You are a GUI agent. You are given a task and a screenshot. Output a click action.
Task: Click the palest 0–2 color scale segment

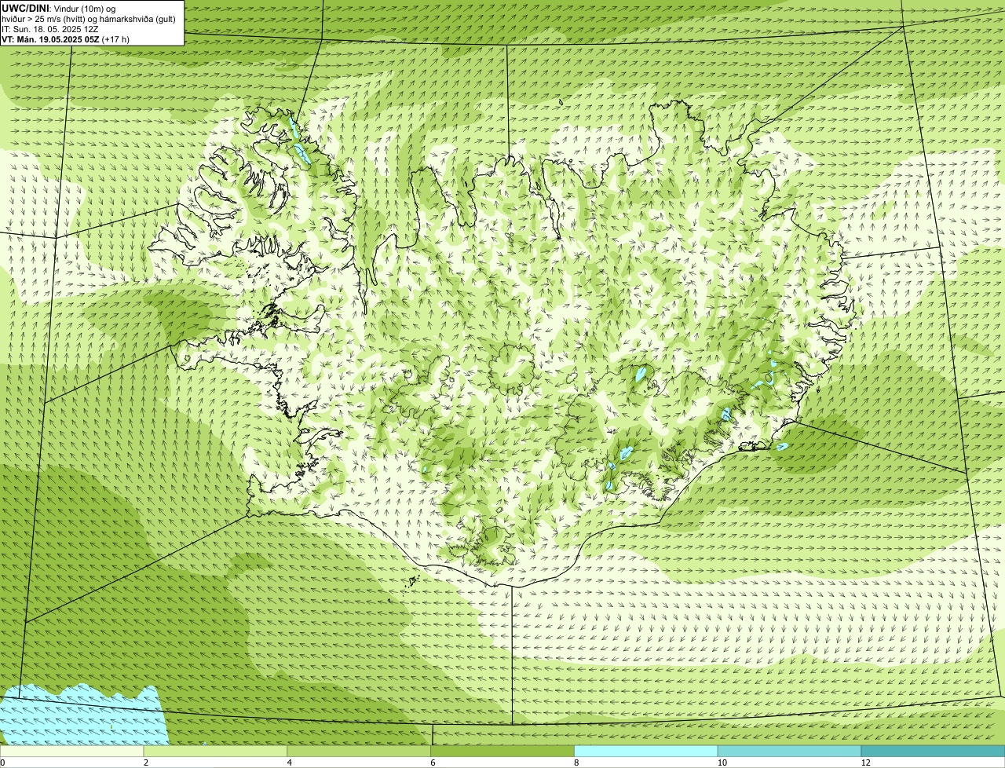(72, 751)
